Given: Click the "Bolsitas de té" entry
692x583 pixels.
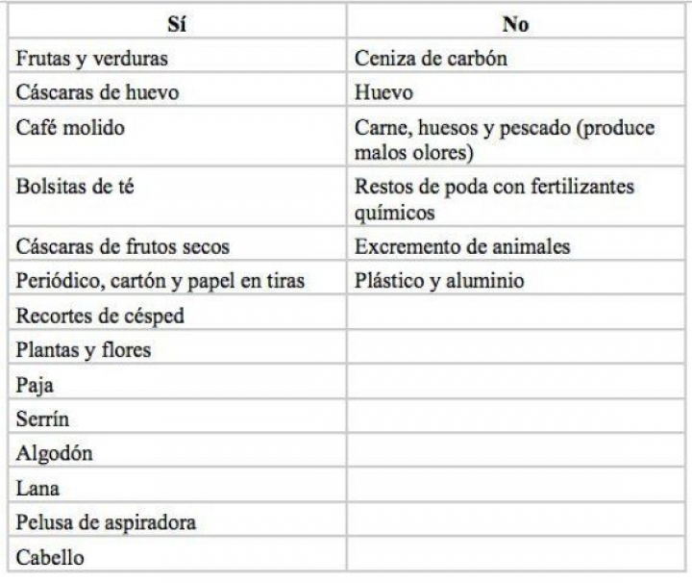Looking at the screenshot, I should pyautogui.click(x=75, y=187).
